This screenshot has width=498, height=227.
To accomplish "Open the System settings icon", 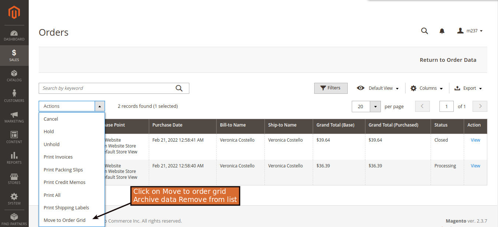I will [x=14, y=199].
